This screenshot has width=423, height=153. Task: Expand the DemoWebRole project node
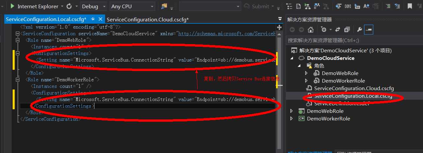pos(292,111)
